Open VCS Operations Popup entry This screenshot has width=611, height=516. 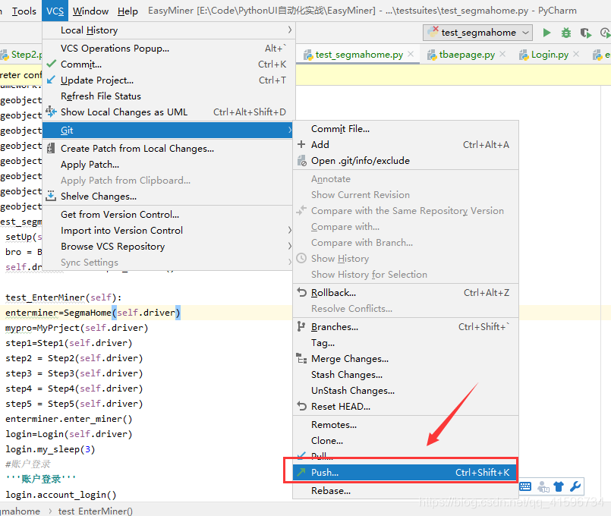[168, 49]
